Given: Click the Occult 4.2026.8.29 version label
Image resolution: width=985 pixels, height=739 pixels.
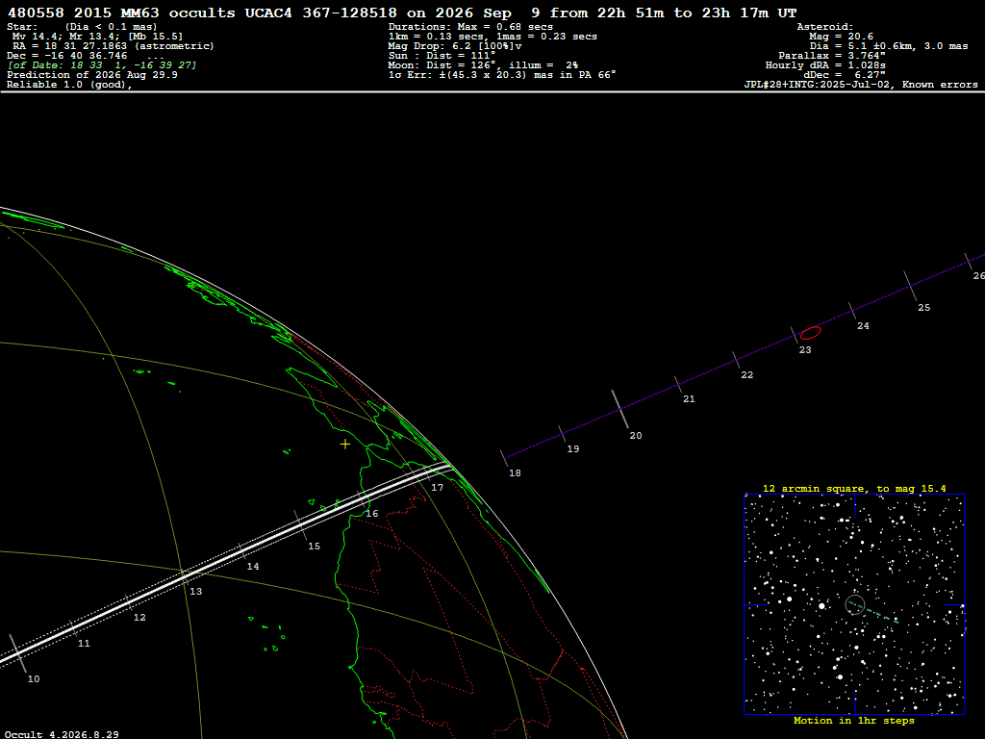Looking at the screenshot, I should point(62,734).
